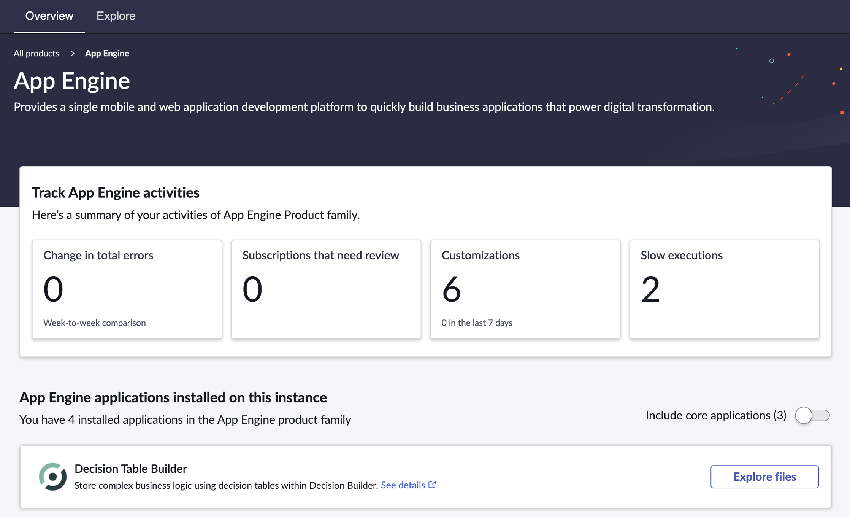850x518 pixels.
Task: Click the external link icon beside See details
Action: (432, 485)
